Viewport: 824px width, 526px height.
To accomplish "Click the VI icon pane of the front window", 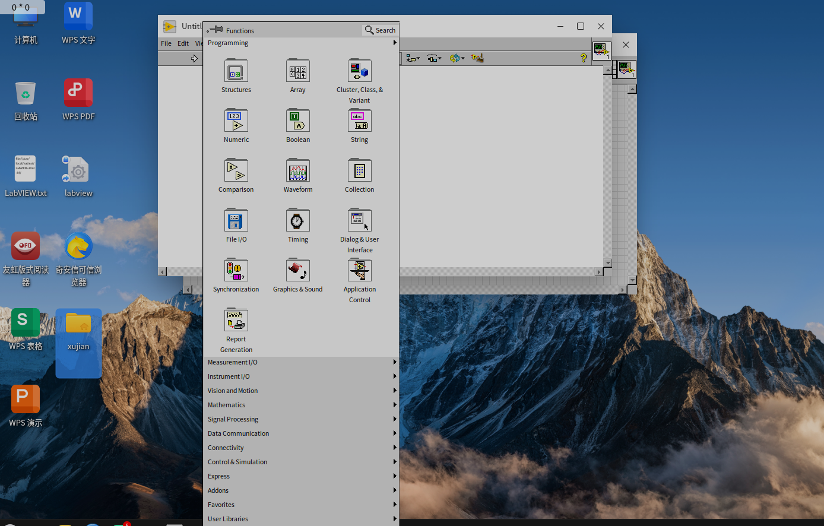I will (x=602, y=50).
